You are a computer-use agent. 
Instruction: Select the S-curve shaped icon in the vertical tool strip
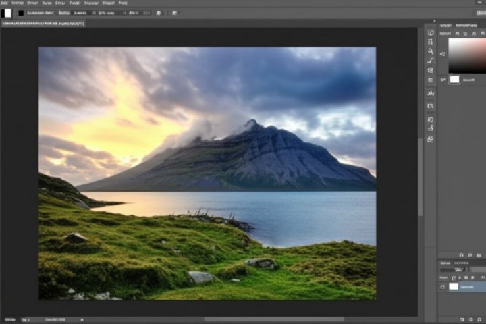tap(431, 61)
